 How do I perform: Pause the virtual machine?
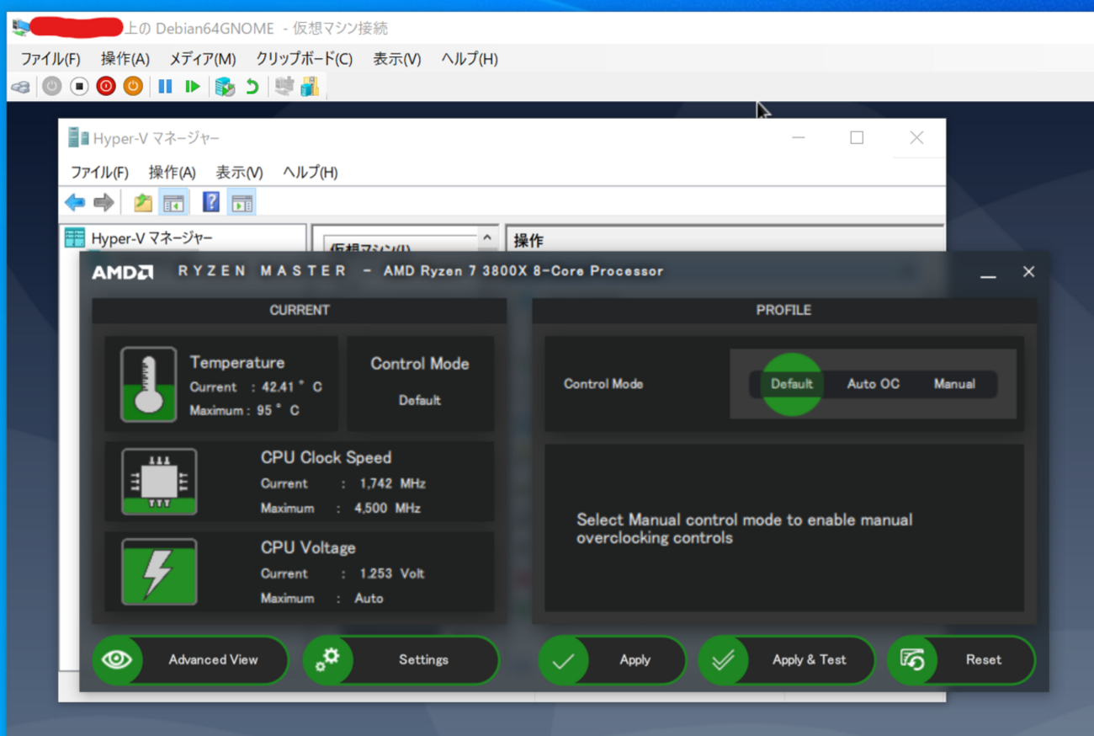(x=165, y=86)
